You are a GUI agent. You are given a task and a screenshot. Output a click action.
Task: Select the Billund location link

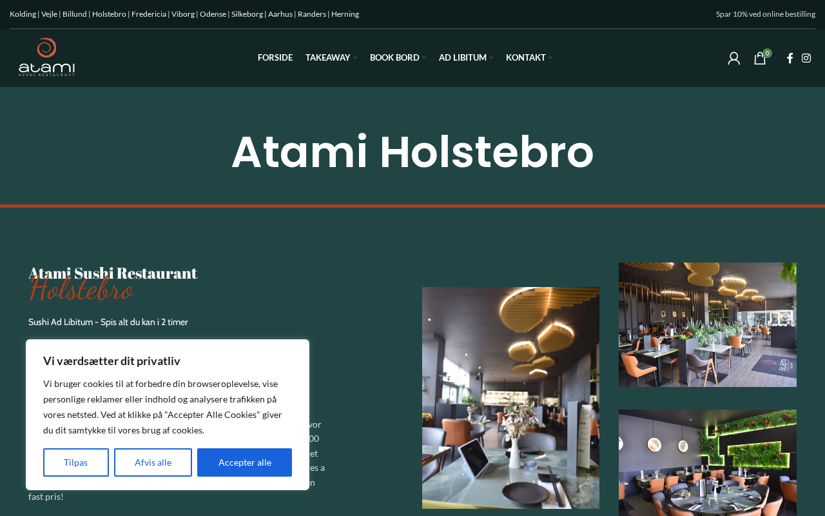pos(75,14)
